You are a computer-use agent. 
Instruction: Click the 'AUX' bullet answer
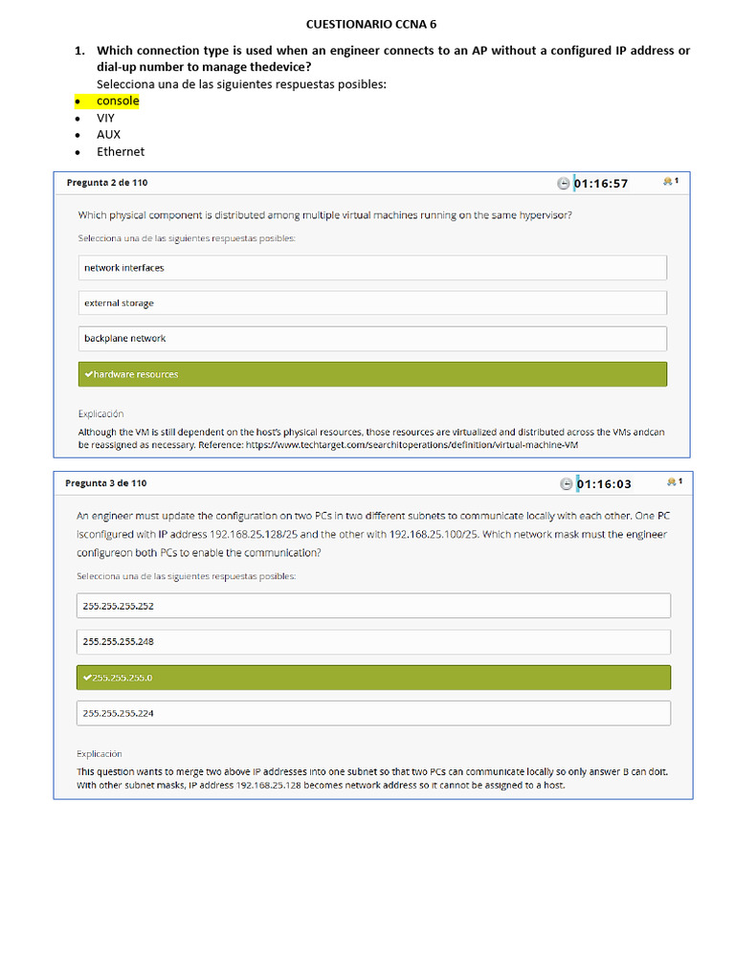(108, 135)
